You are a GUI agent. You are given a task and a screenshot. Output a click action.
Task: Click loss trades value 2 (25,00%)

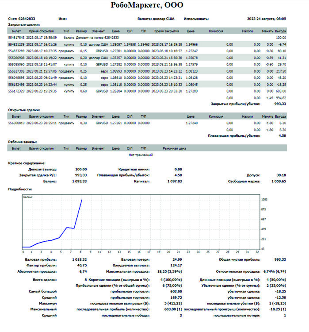pyautogui.click(x=276, y=286)
